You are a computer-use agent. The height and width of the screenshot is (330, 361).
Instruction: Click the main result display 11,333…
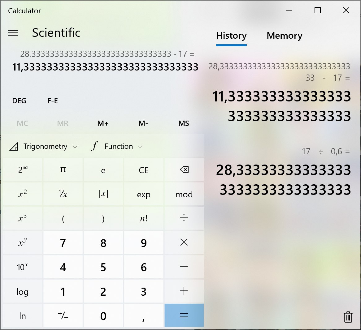click(105, 67)
